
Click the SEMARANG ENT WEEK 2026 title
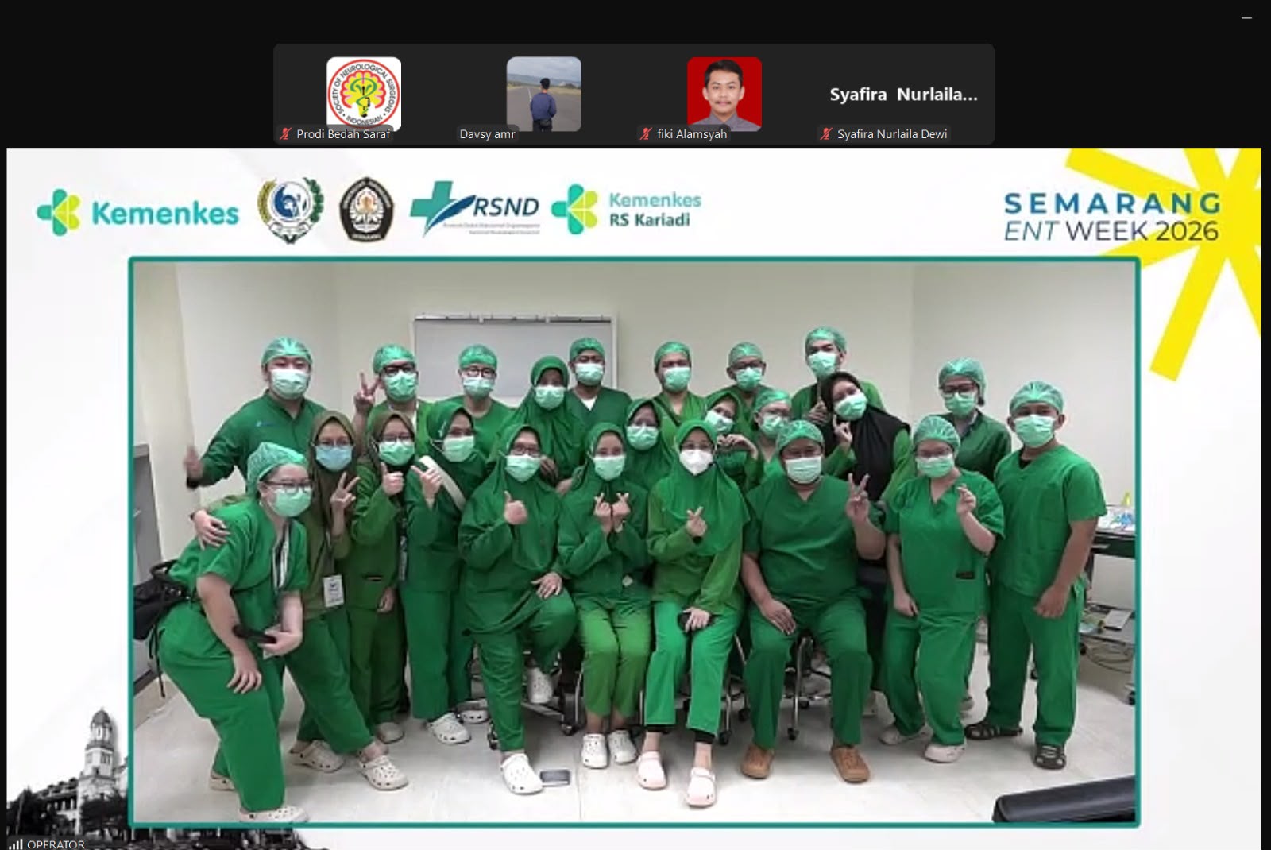coord(1111,217)
